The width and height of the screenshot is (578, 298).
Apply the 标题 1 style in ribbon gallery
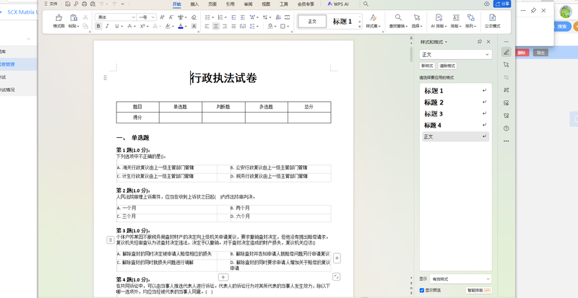point(342,22)
